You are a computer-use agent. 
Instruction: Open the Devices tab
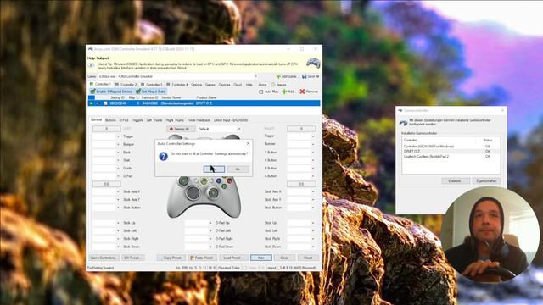pyautogui.click(x=224, y=85)
